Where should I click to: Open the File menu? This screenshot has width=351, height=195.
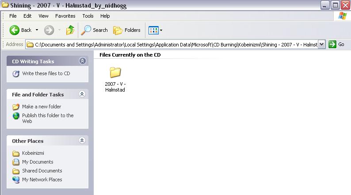point(13,16)
